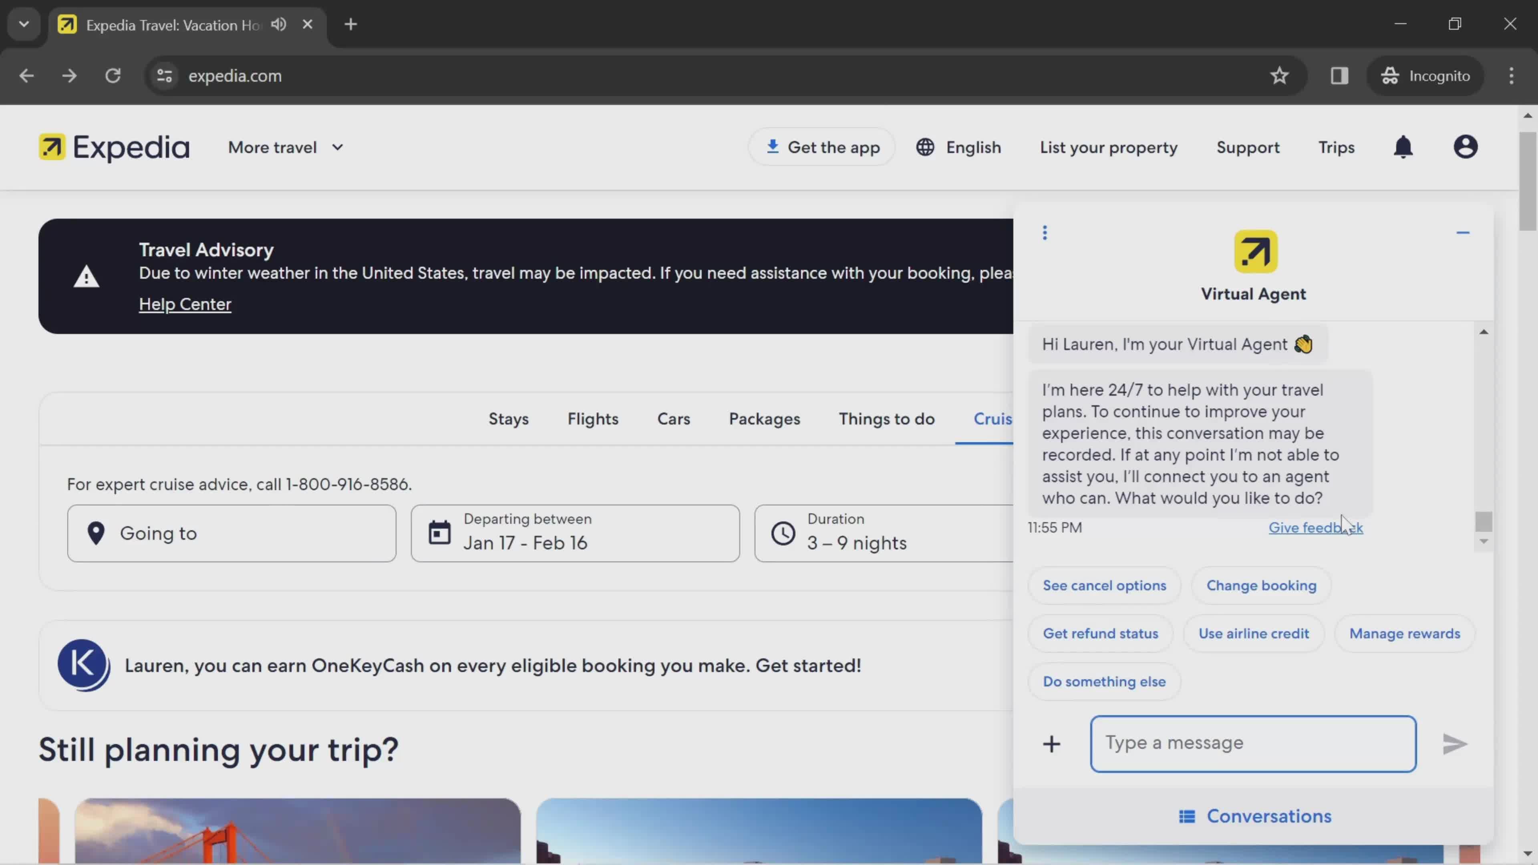
Task: Select Manage rewards chip
Action: [1404, 634]
